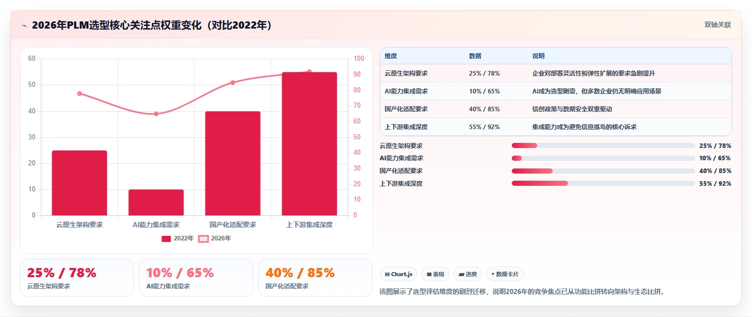Viewport: 752px width, 317px height.
Task: Toggle the 2026年 legend entry
Action: tap(215, 238)
